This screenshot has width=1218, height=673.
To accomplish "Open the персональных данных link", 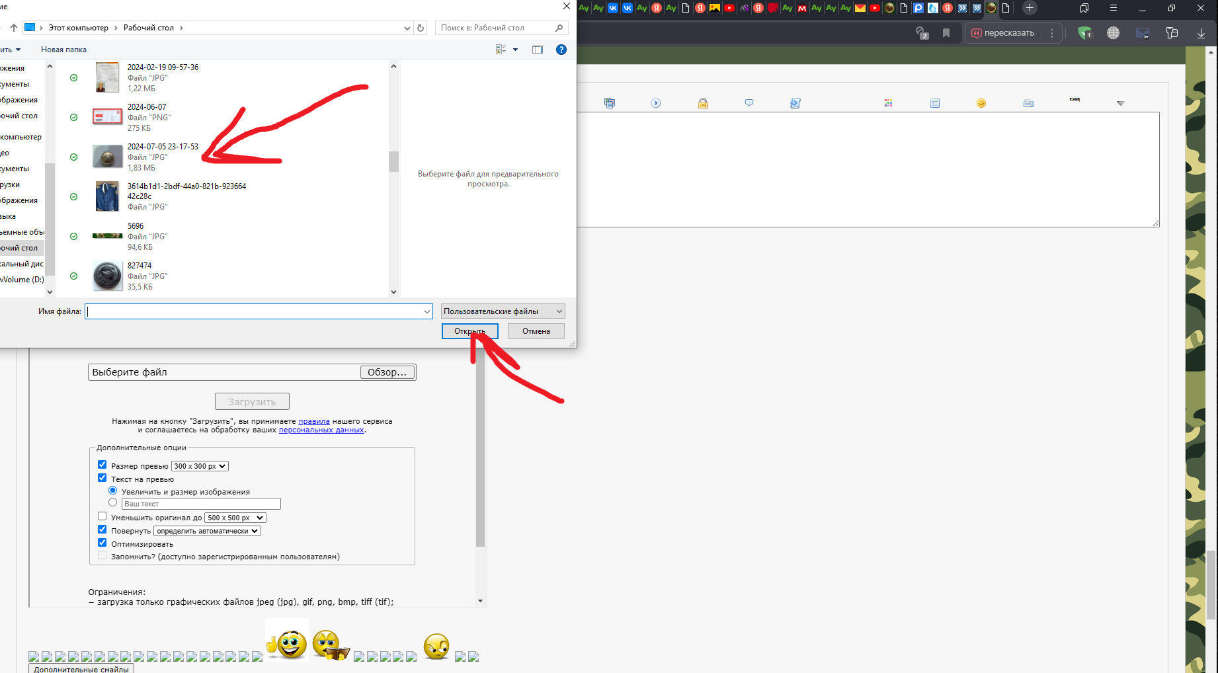I will [321, 430].
